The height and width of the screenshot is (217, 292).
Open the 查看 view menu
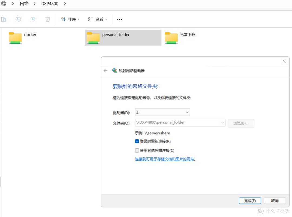click(x=98, y=19)
